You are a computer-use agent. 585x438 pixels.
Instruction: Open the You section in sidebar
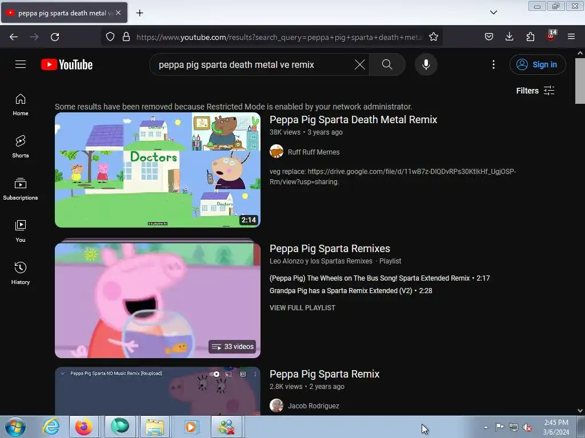(21, 231)
